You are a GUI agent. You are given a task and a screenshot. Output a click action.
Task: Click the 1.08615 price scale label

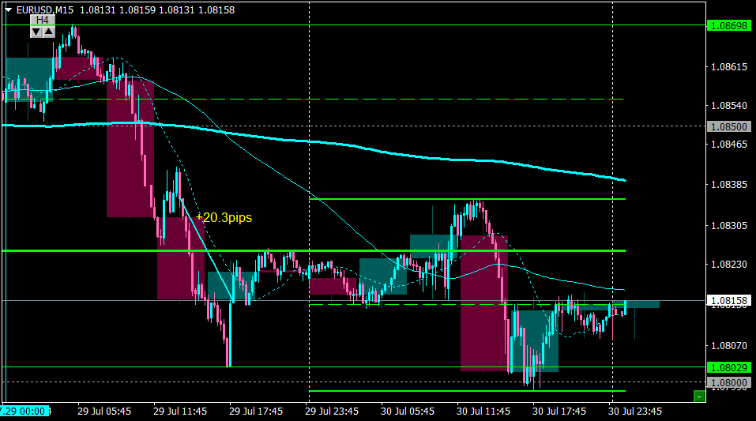[x=729, y=66]
